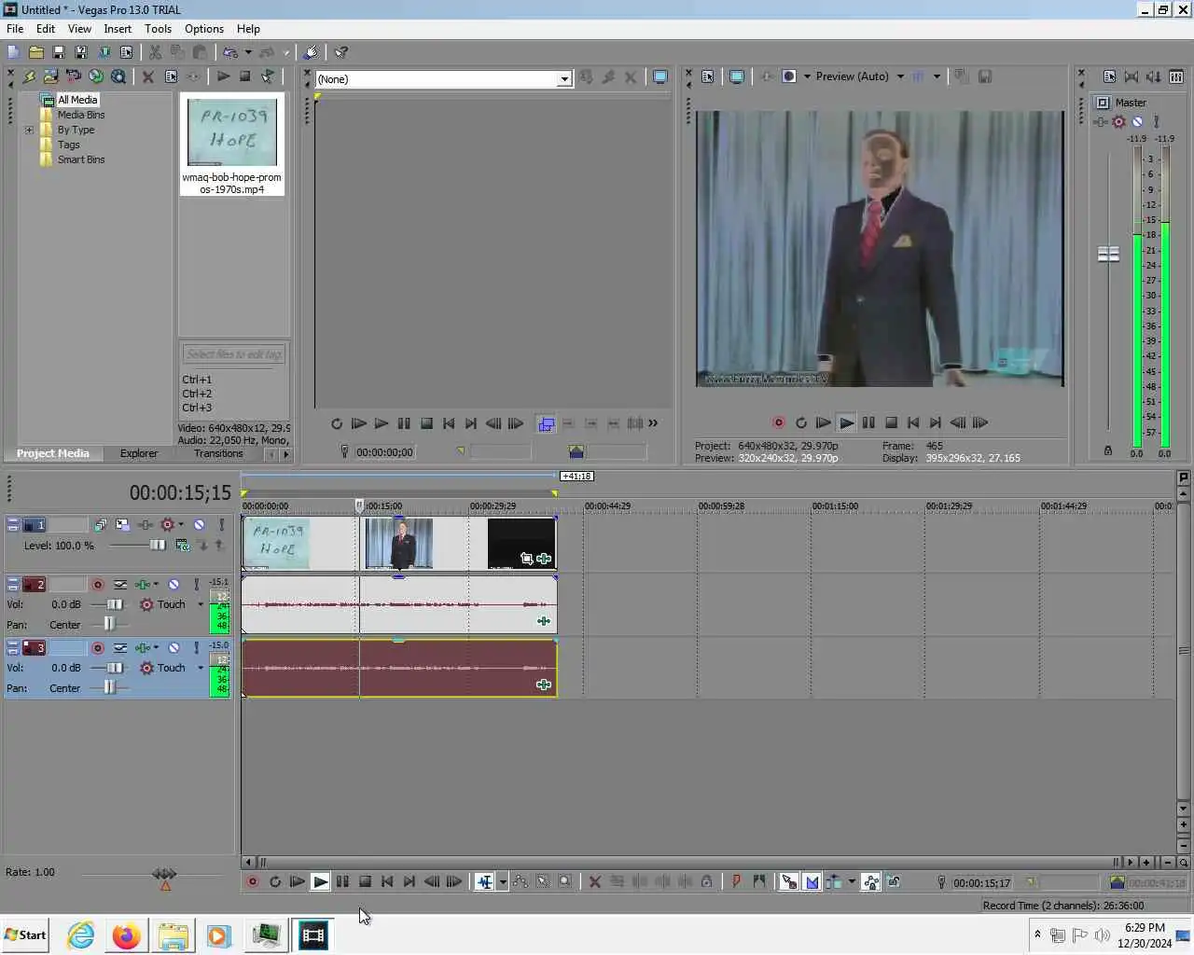Click Media Properties icon in Project Media toolbar
The image size is (1194, 955).
(171, 76)
